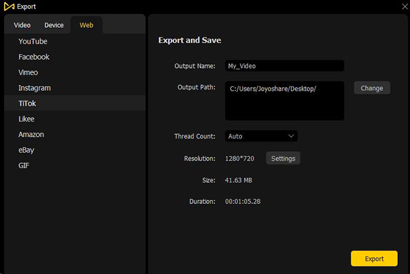
Task: Select the Web tab
Action: [x=86, y=25]
